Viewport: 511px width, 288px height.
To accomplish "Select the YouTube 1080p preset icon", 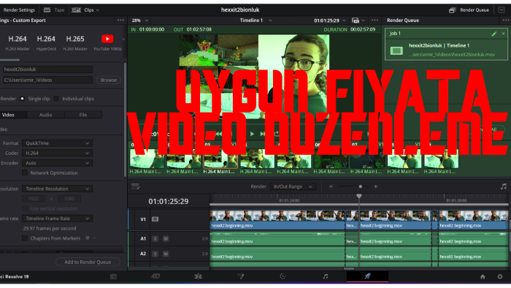I will [x=107, y=39].
